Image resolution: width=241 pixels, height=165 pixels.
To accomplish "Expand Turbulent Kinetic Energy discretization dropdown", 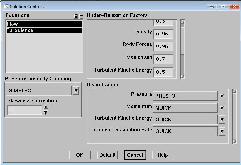I will (222, 120).
